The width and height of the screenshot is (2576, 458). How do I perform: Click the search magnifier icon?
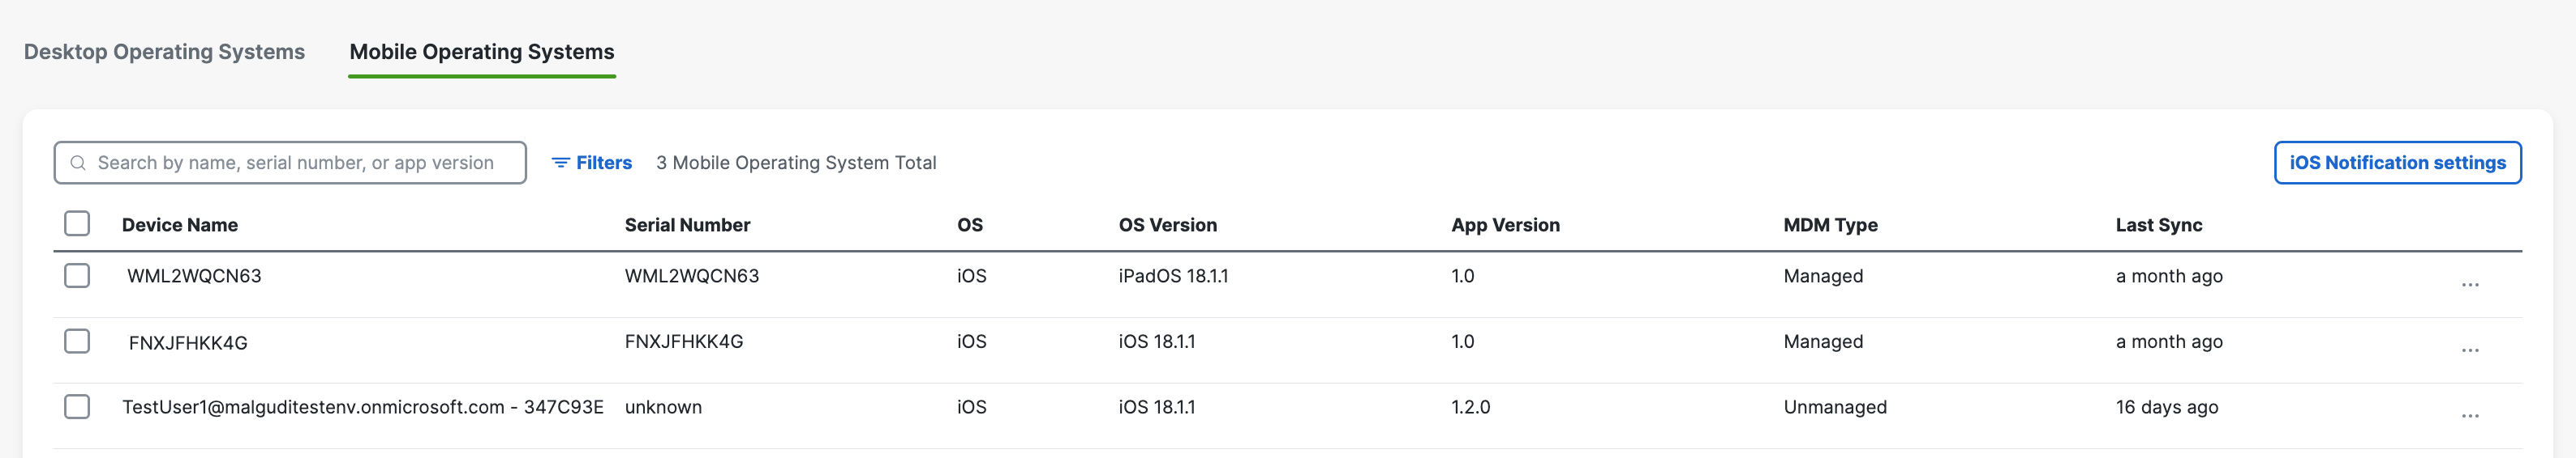tap(78, 163)
